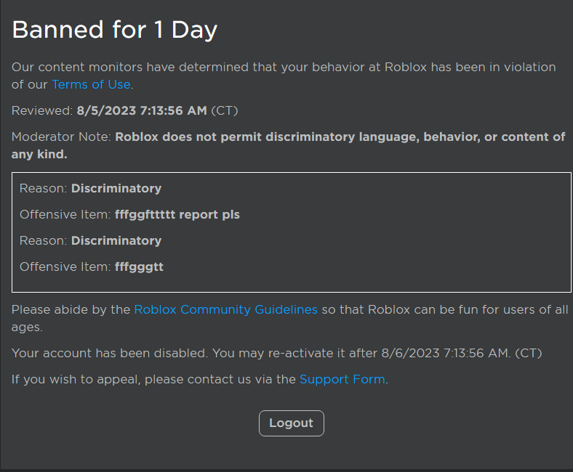
Task: Click the '(CT)' timezone next to Reviewed
Action: click(225, 110)
